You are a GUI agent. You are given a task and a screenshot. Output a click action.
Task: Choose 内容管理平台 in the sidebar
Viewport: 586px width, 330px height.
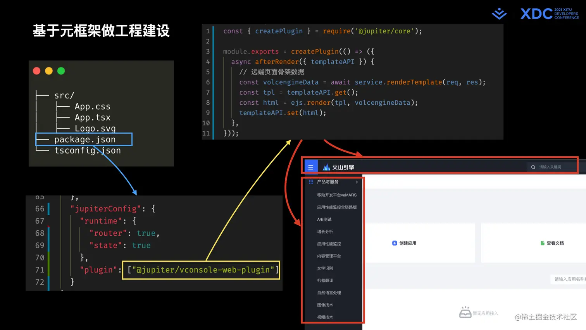[329, 256]
